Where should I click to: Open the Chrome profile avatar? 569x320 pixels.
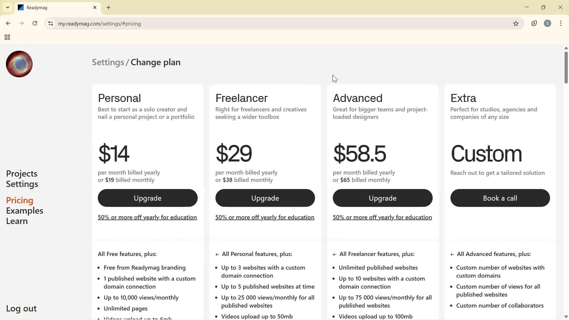[547, 23]
